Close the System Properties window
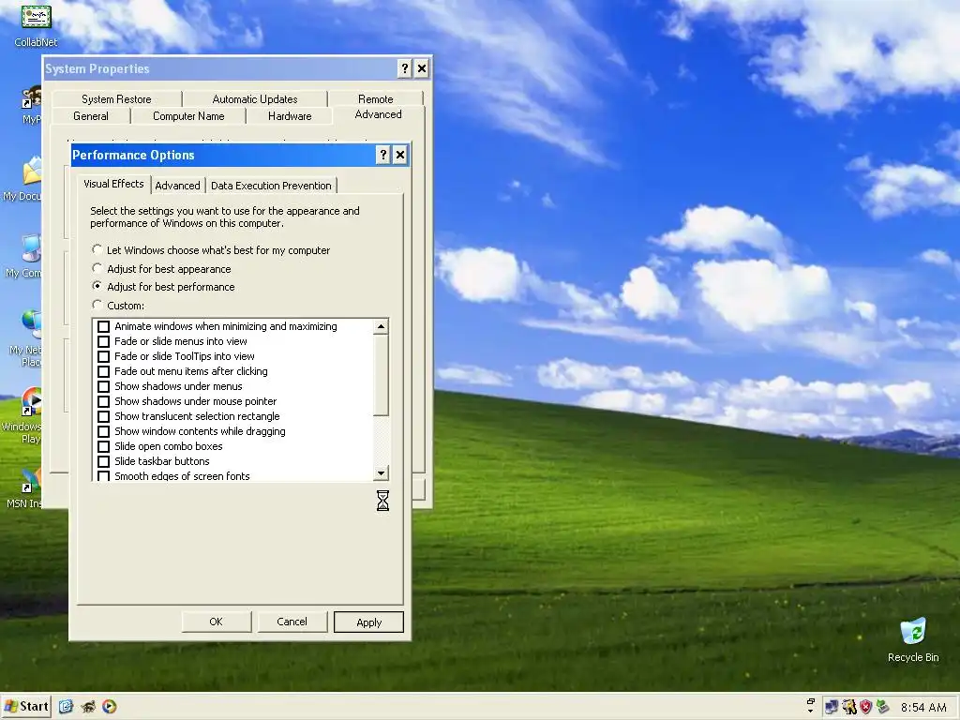The height and width of the screenshot is (720, 960). pyautogui.click(x=422, y=68)
